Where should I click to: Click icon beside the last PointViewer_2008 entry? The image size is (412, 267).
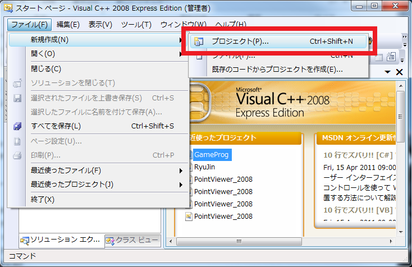(189, 216)
